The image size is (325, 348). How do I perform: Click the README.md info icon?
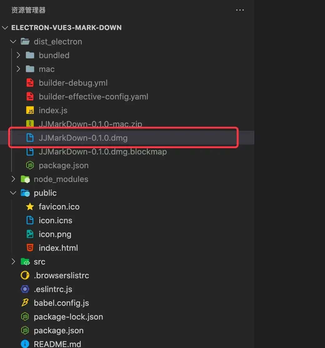(x=25, y=344)
